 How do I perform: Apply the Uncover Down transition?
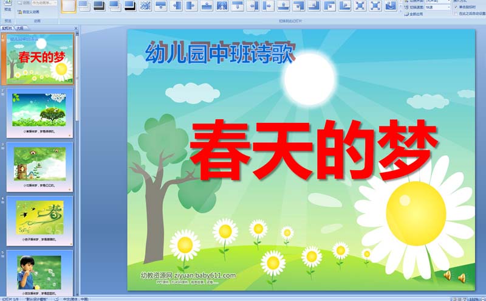(238, 5)
